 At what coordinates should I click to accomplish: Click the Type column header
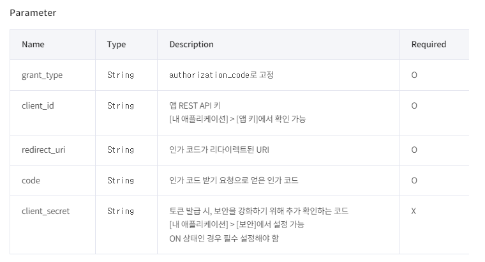116,45
